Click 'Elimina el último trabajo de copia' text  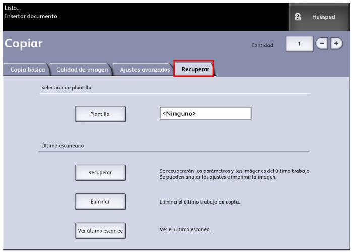click(x=200, y=202)
